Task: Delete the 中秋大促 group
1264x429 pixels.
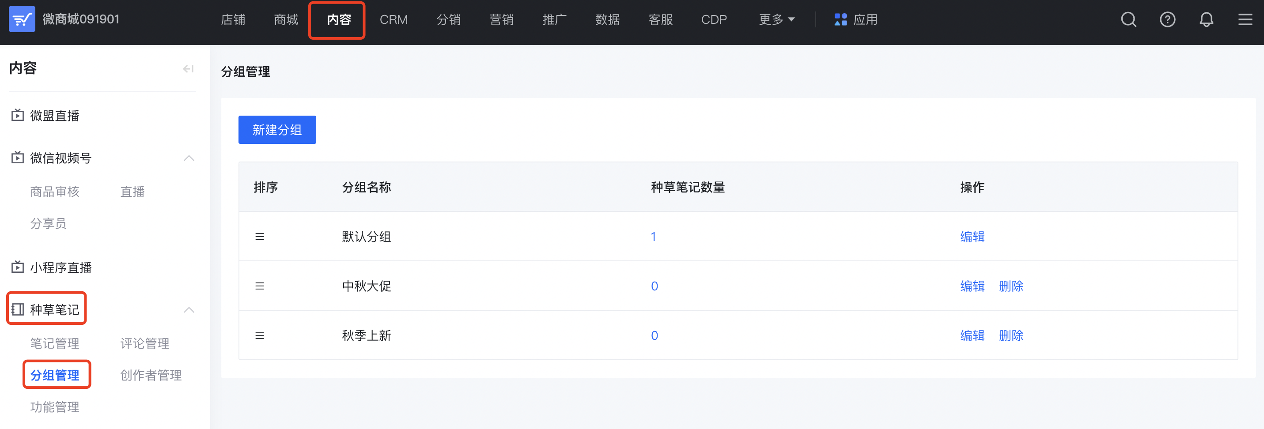Action: click(x=1011, y=286)
